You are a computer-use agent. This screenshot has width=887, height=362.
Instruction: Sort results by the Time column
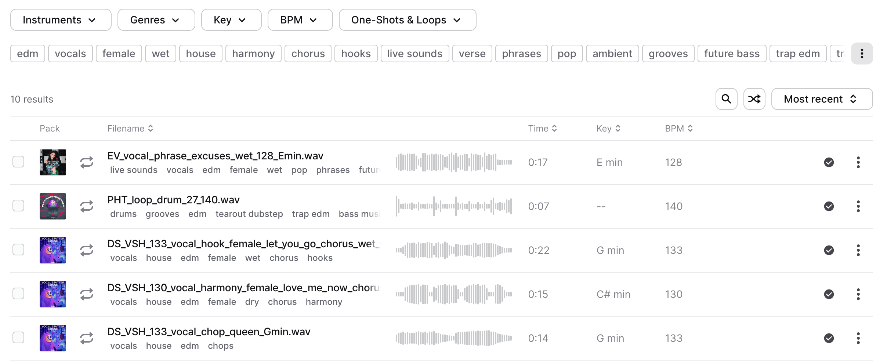click(542, 129)
